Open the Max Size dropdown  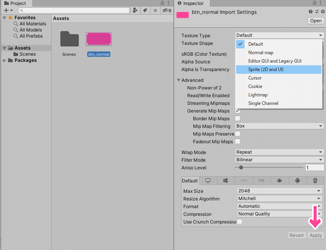pyautogui.click(x=279, y=191)
